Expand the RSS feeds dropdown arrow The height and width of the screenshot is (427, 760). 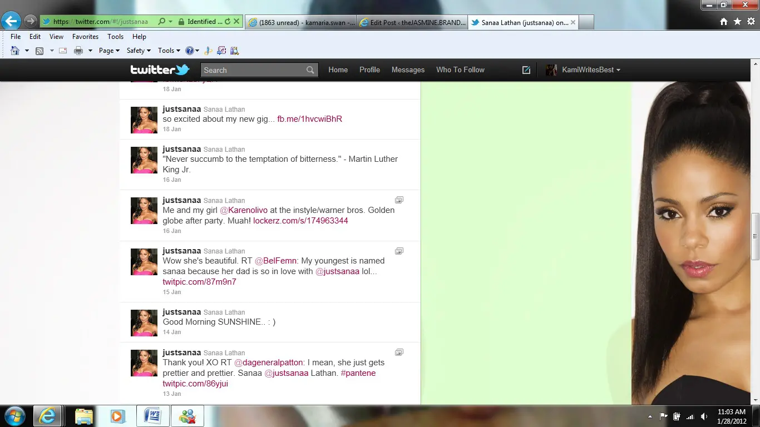click(x=52, y=51)
